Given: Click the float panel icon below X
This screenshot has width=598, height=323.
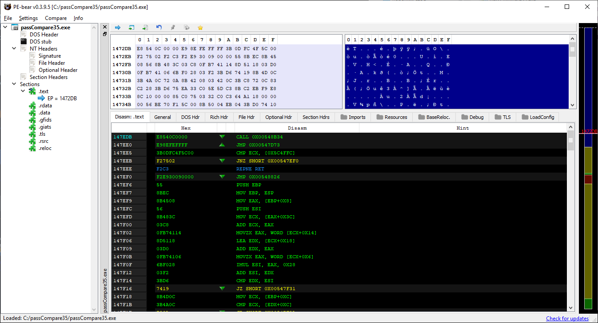Looking at the screenshot, I should tap(105, 34).
